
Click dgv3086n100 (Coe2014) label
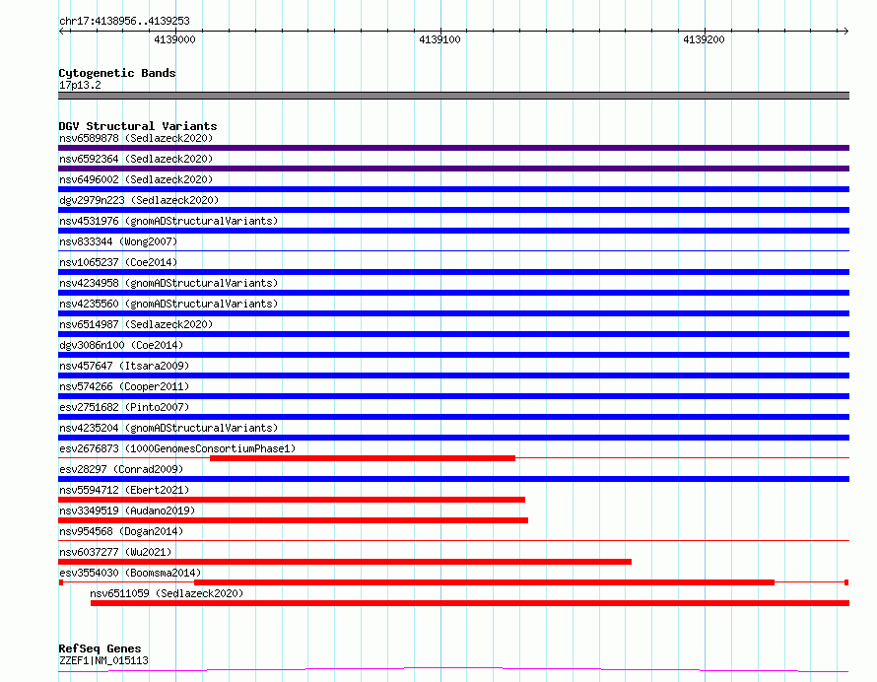click(x=121, y=345)
